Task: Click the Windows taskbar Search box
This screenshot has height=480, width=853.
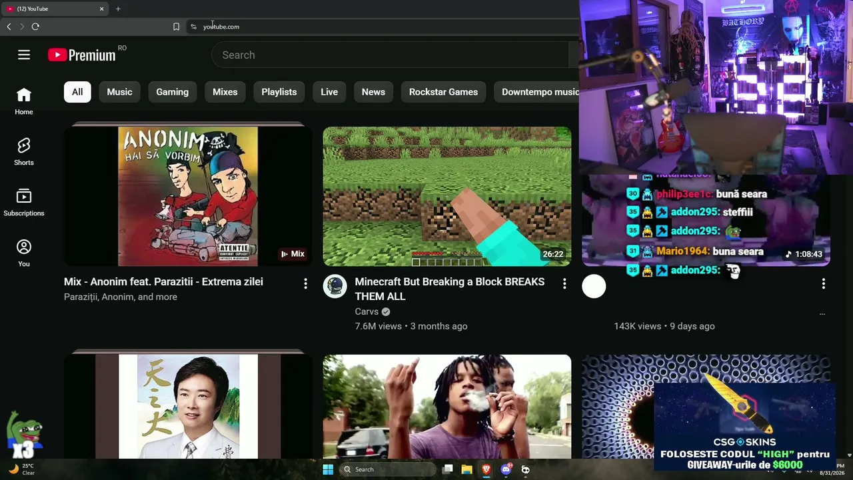Action: [x=388, y=469]
